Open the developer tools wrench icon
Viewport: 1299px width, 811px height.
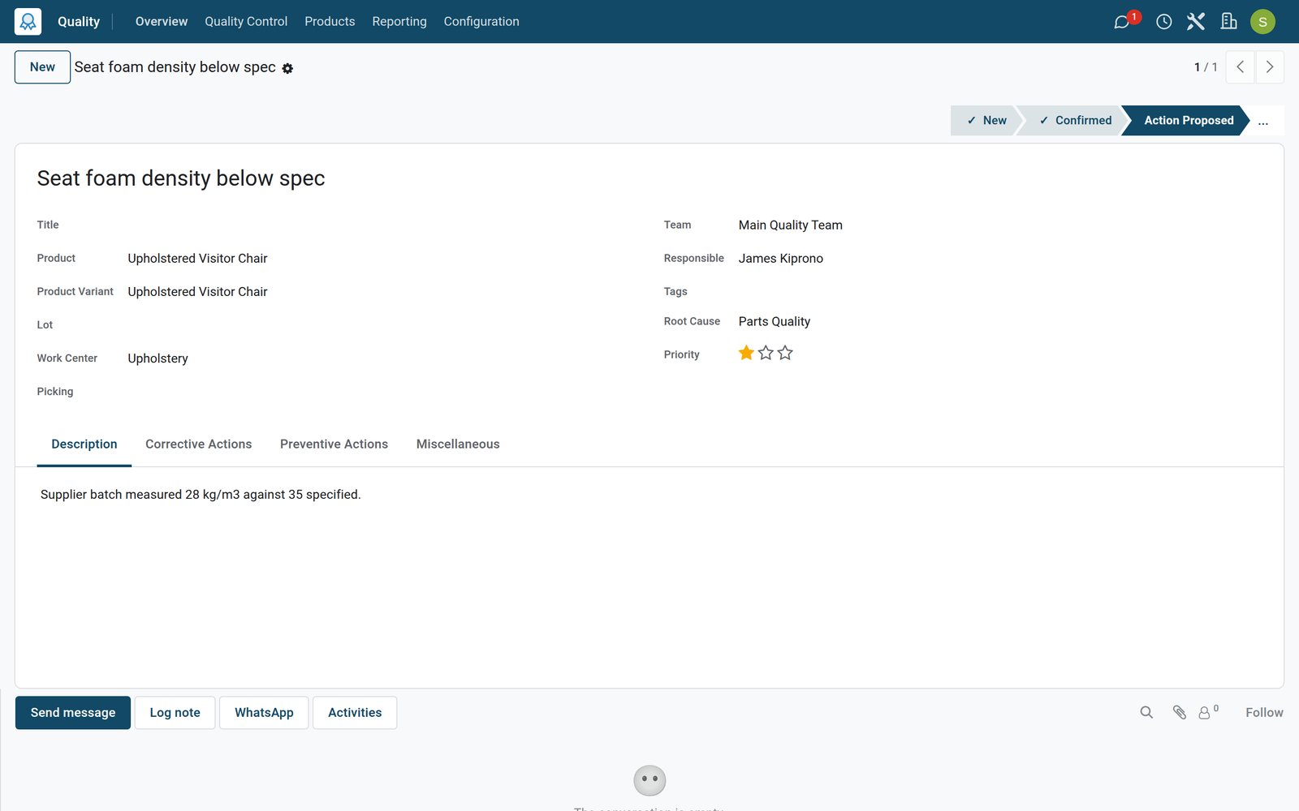tap(1196, 22)
